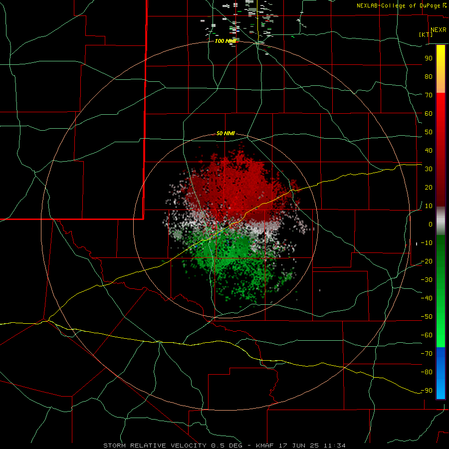Click the 10 value on velocity scale
The width and height of the screenshot is (449, 449).
coord(429,206)
